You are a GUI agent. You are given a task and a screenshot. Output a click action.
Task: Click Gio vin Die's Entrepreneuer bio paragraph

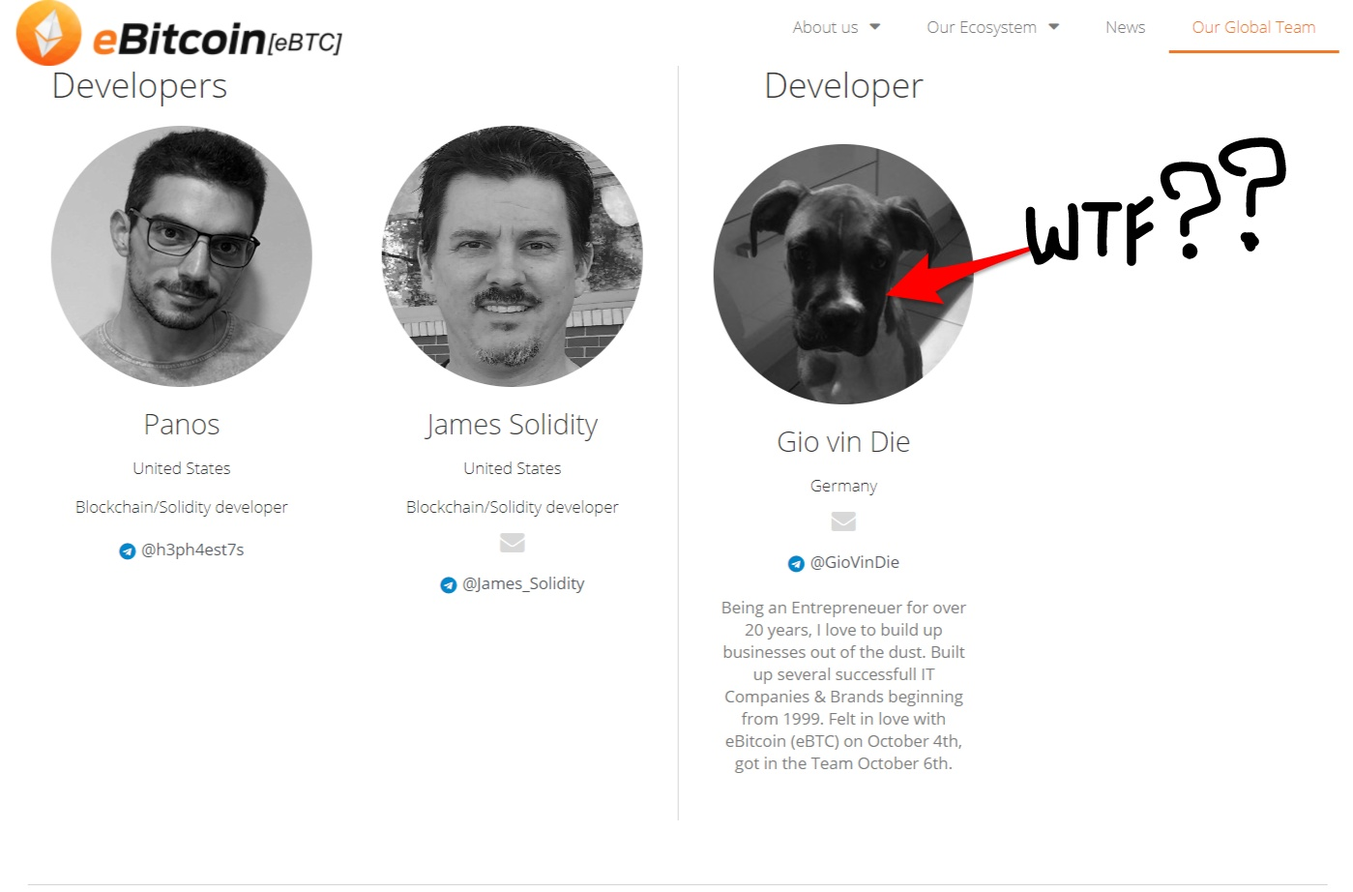coord(843,686)
